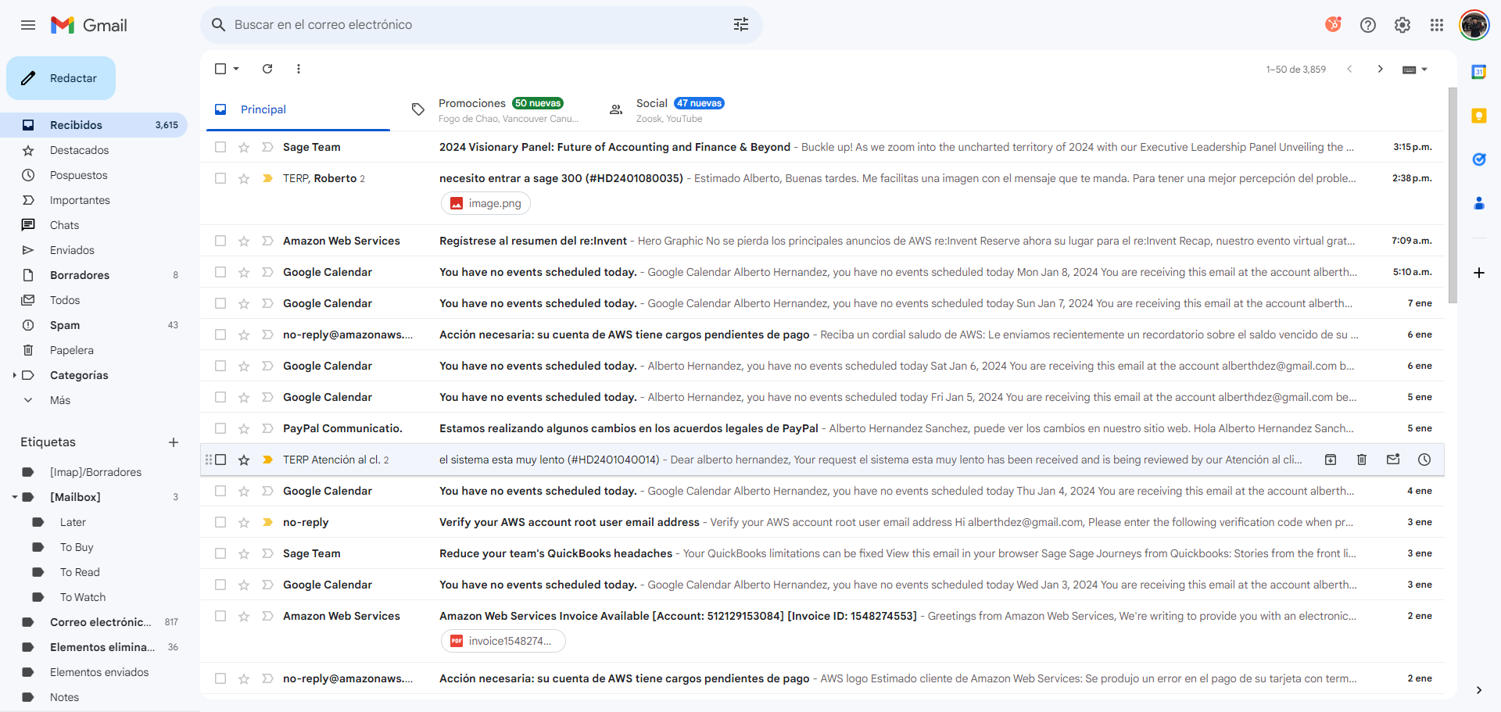Image resolution: width=1501 pixels, height=712 pixels.
Task: Open the Settings gear icon
Action: (x=1402, y=25)
